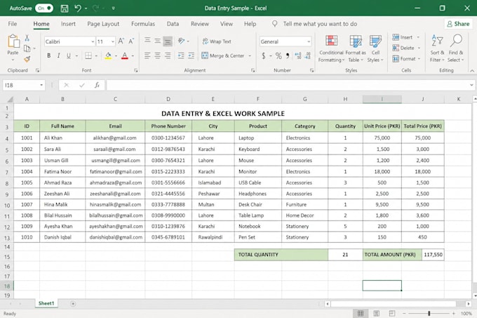Click Increase Decimal icon
The height and width of the screenshot is (318, 477).
click(298, 55)
